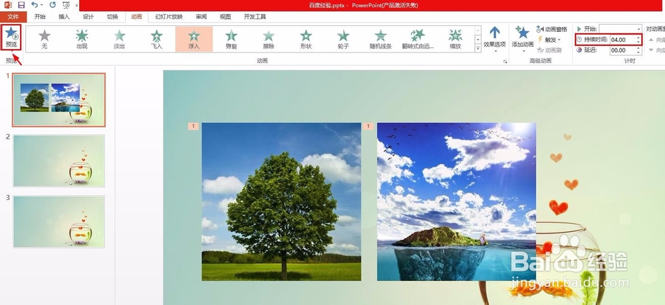Apply the 淡出 fade animation
This screenshot has height=305, width=665.
click(x=119, y=39)
